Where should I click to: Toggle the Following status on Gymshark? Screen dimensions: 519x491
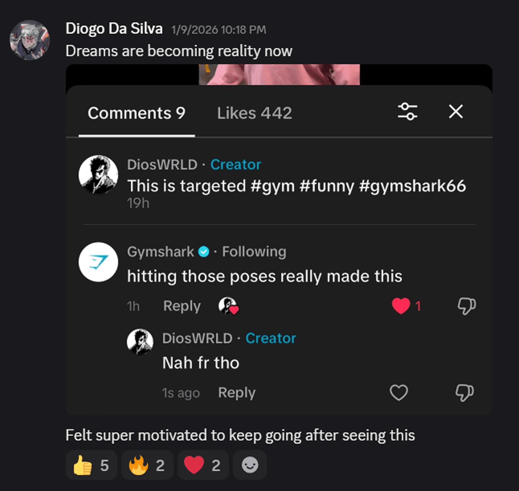pyautogui.click(x=254, y=252)
